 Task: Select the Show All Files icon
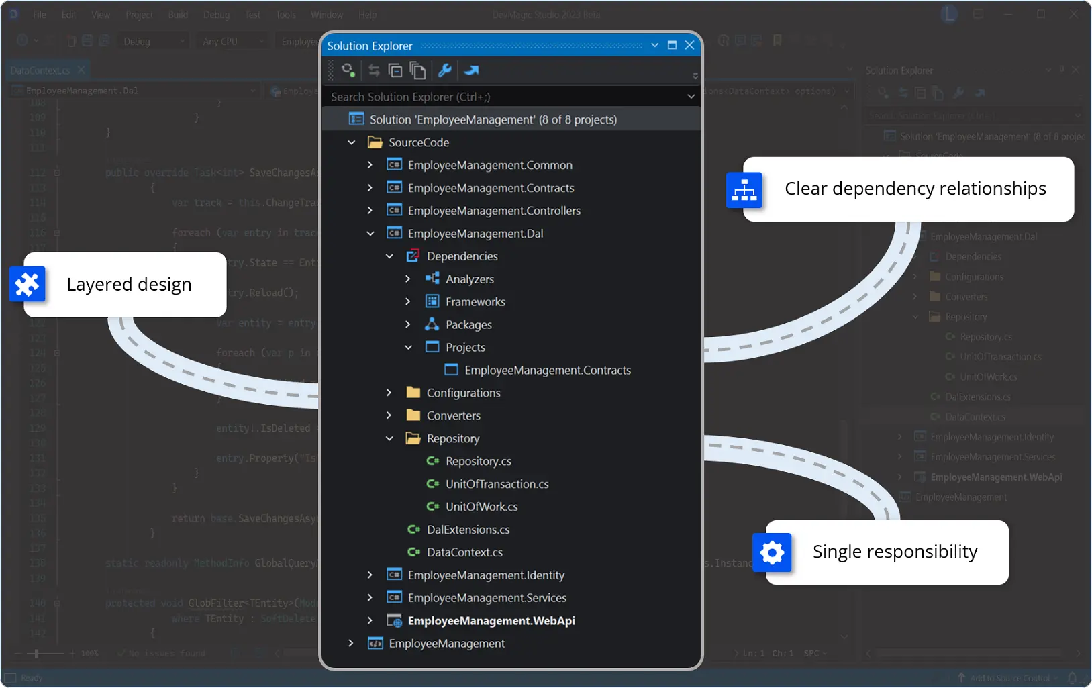click(x=417, y=70)
